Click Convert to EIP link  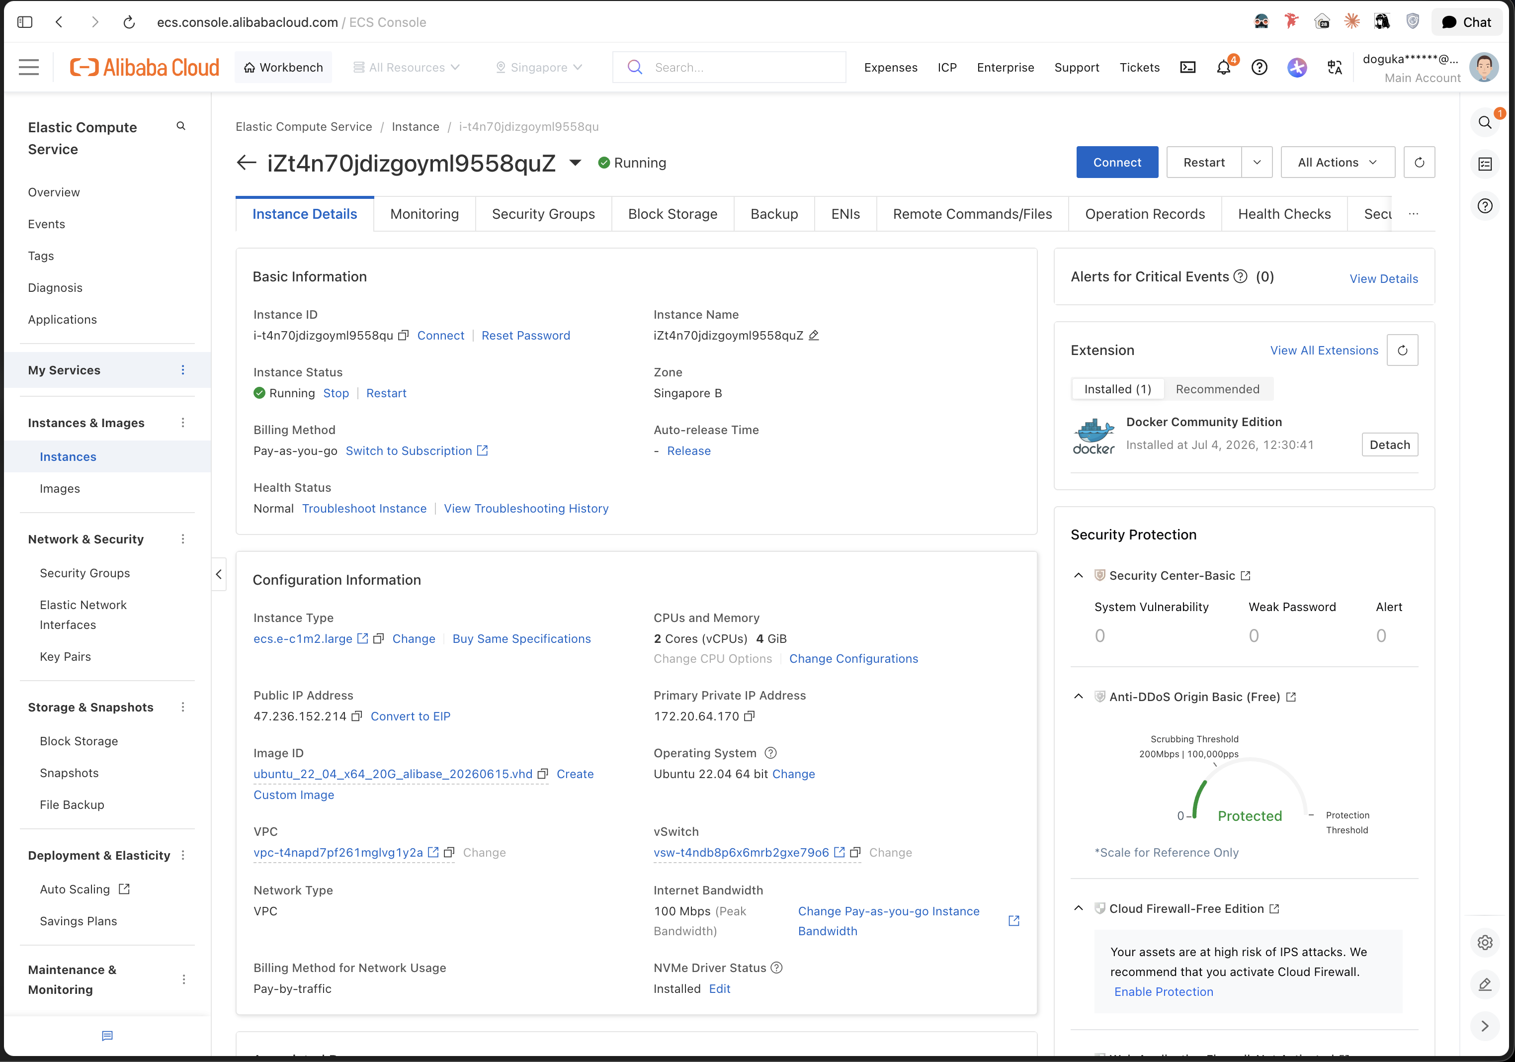pyautogui.click(x=411, y=716)
